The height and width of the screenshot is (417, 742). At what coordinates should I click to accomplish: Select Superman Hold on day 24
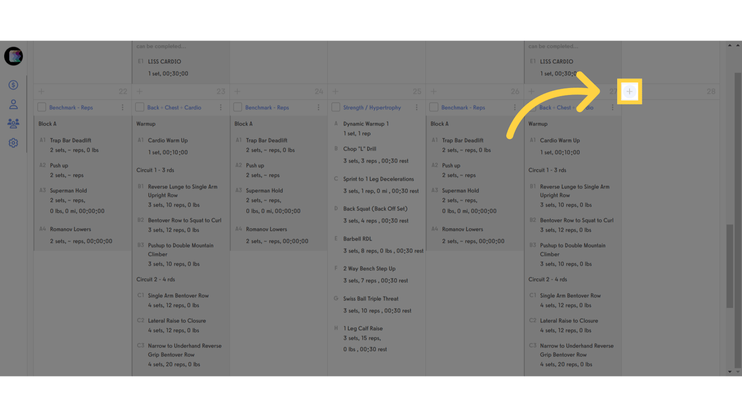265,191
